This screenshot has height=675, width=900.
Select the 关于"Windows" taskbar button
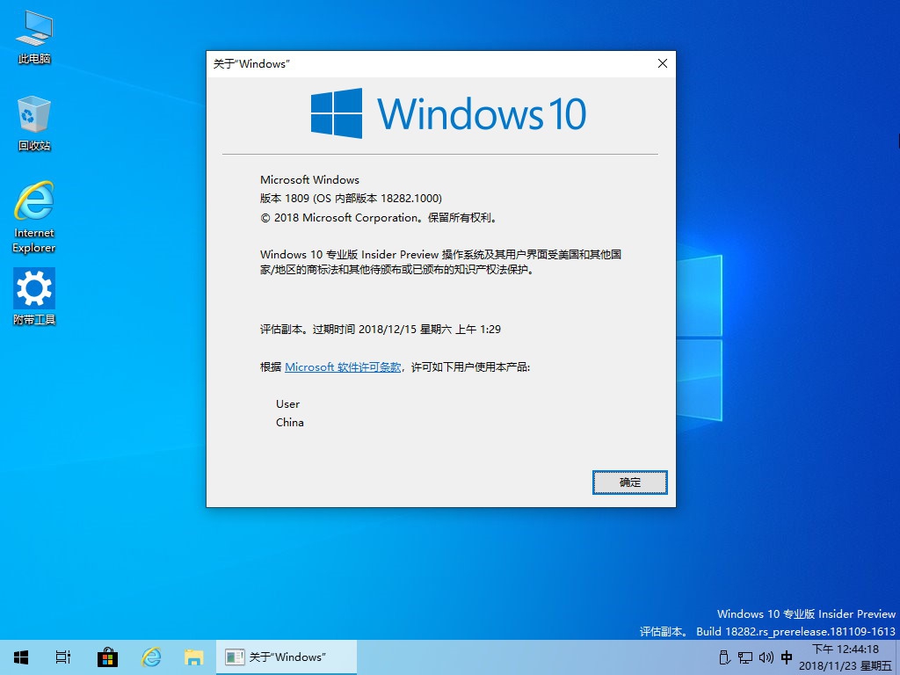(287, 657)
